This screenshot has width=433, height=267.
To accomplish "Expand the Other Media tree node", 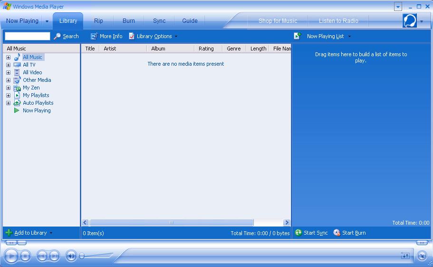I will point(8,80).
